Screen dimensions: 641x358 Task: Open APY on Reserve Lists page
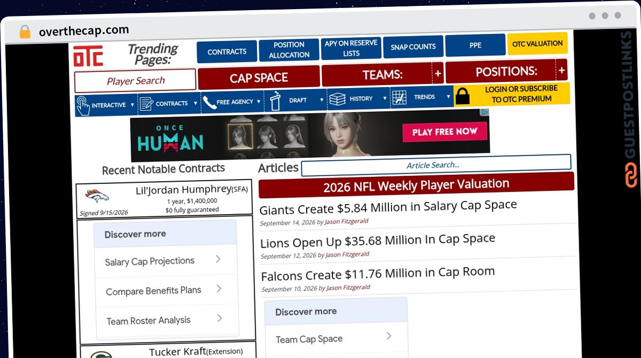click(x=351, y=48)
